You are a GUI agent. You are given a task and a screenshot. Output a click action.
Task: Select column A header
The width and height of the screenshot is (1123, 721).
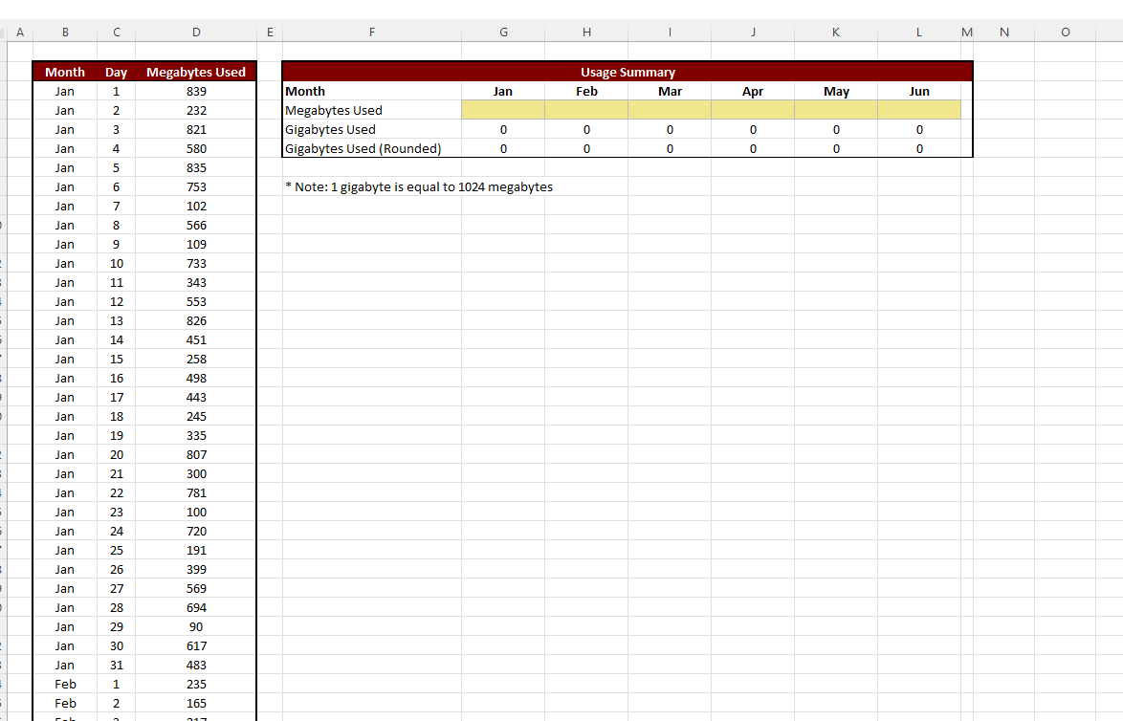(x=20, y=33)
